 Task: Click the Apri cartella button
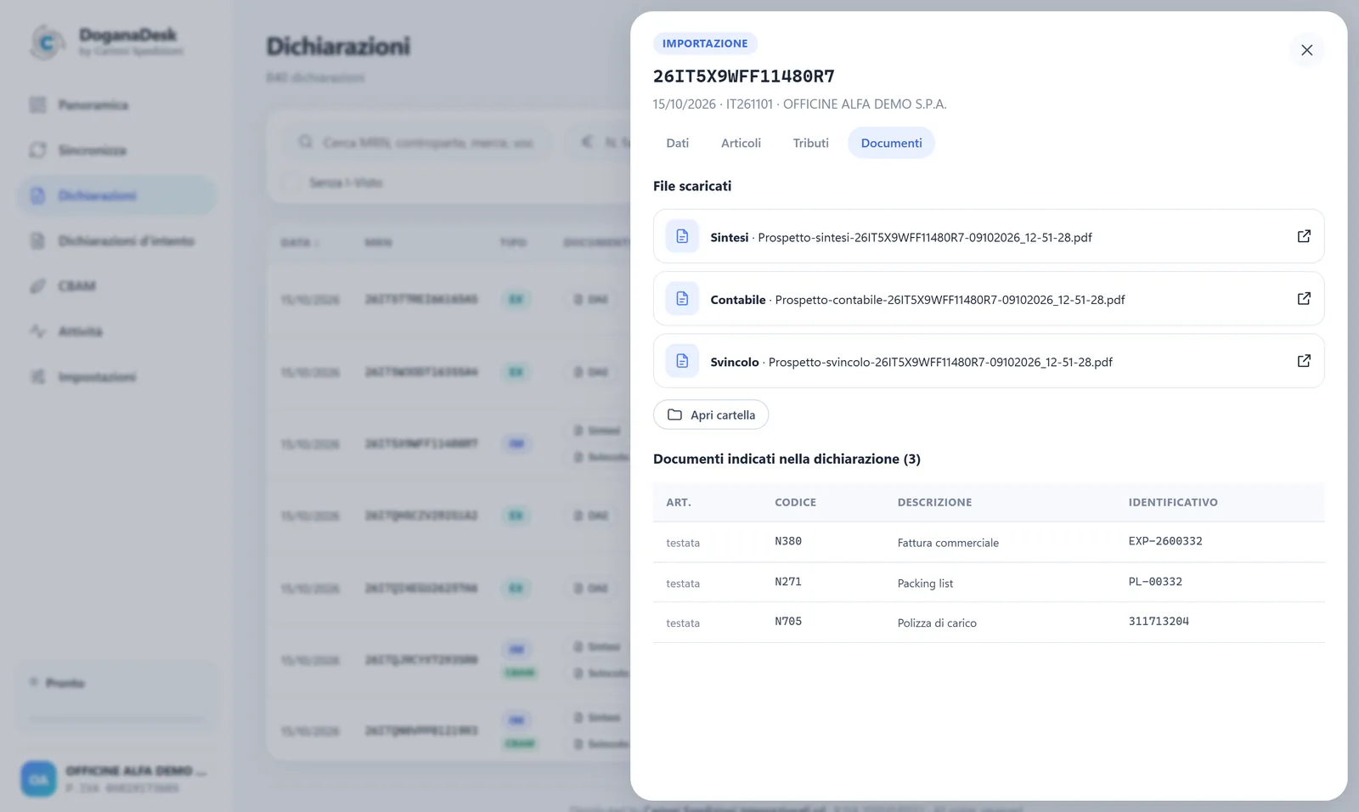tap(711, 414)
